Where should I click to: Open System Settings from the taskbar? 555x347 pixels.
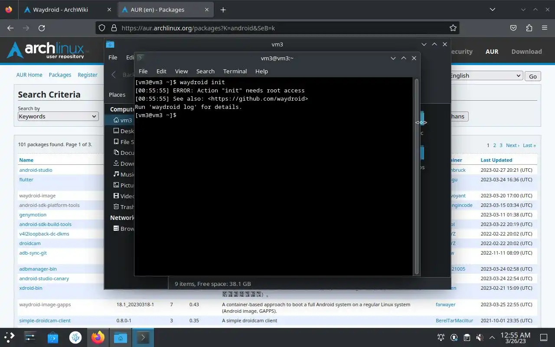[30, 337]
